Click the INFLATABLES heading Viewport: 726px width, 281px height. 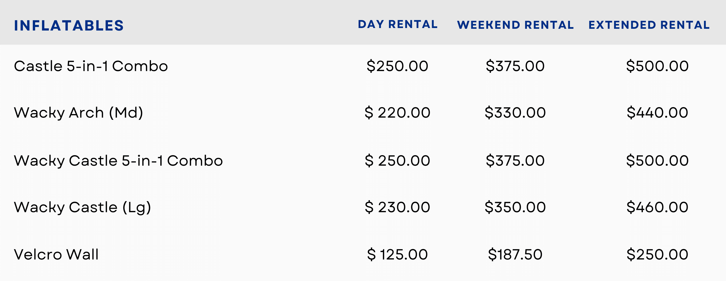pos(69,26)
